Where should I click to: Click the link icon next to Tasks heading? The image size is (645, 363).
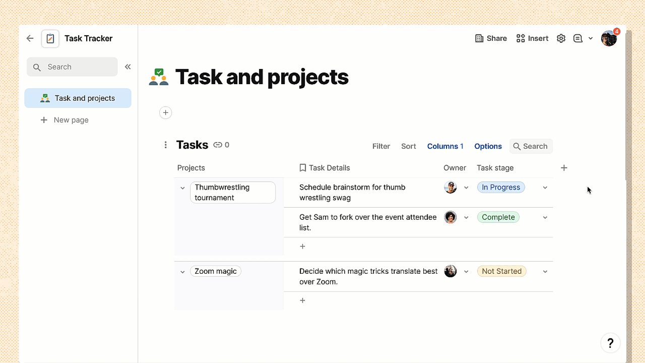tap(217, 145)
